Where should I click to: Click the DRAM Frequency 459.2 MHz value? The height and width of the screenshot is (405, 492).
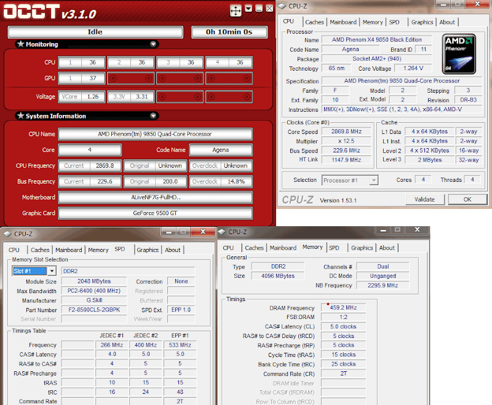343,308
